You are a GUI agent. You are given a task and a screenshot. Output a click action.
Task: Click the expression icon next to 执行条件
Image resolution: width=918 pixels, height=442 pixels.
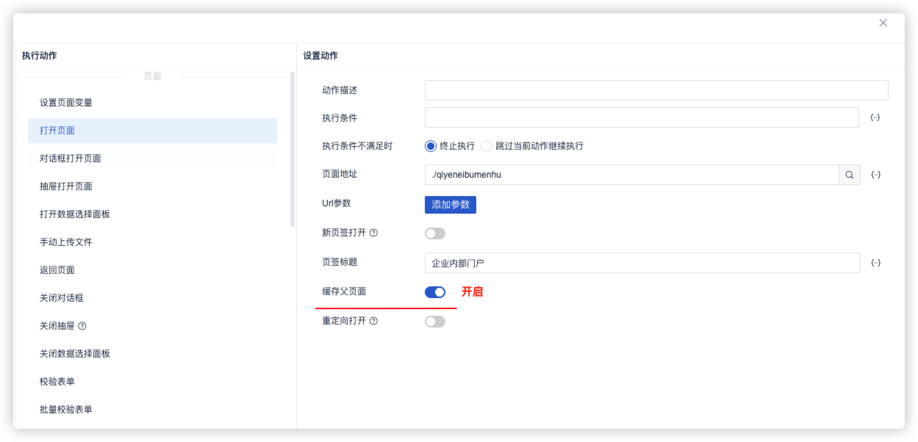click(x=875, y=117)
